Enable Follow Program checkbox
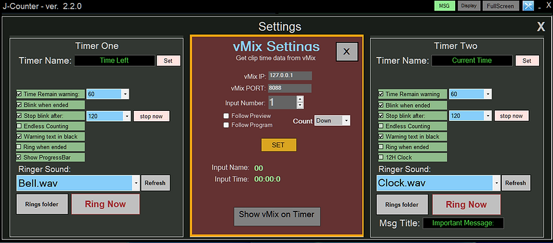This screenshot has height=243, width=553. point(226,125)
